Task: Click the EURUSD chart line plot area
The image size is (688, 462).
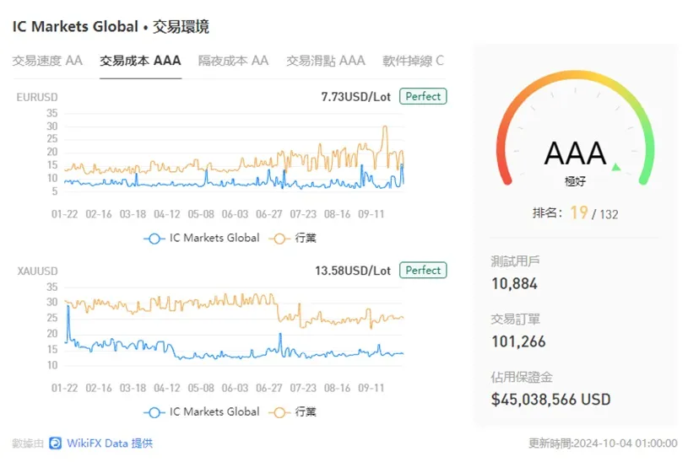Action: [x=234, y=153]
